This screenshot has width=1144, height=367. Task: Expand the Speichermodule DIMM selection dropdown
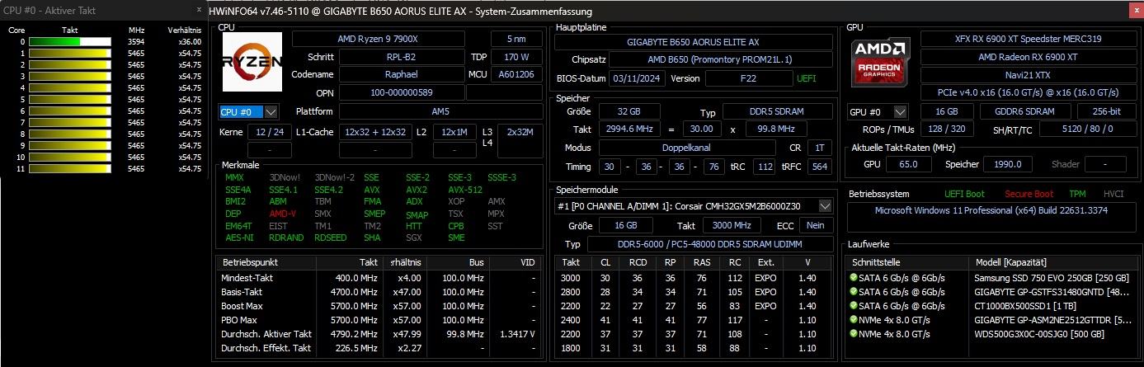(x=825, y=206)
